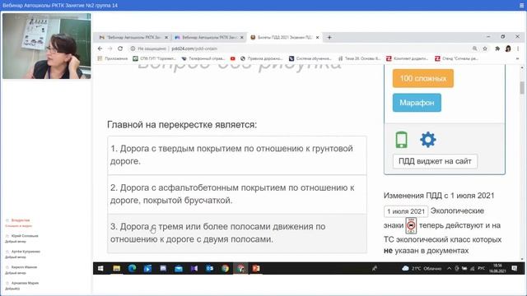
Task: Open the Windows Start menu
Action: [100, 269]
